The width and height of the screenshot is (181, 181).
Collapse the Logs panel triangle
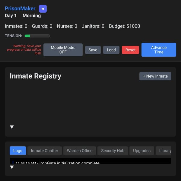point(12,167)
